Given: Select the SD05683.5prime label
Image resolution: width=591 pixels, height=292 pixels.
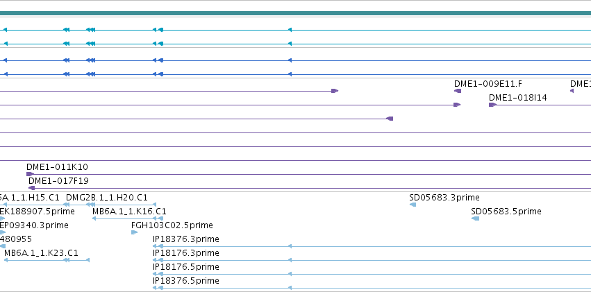Looking at the screenshot, I should [506, 212].
